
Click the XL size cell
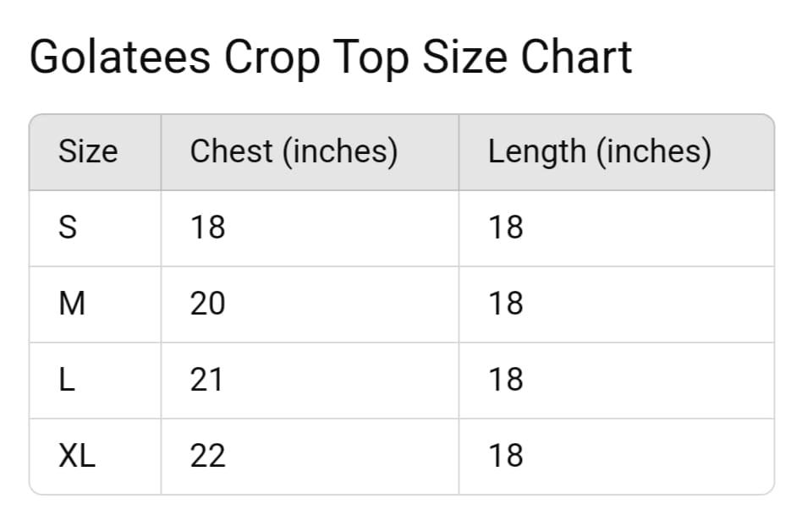(77, 457)
